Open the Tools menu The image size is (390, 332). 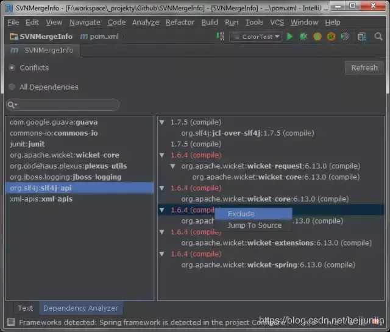point(254,23)
